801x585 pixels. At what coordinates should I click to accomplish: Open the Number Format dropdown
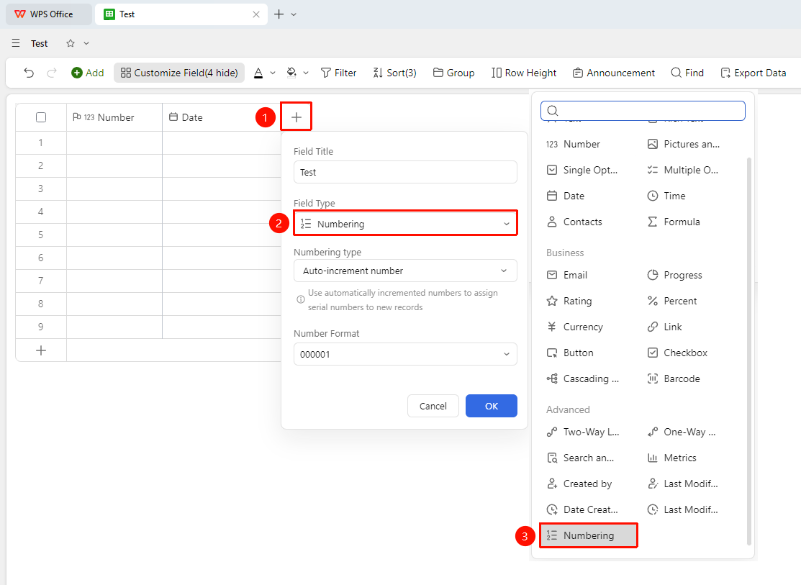406,354
